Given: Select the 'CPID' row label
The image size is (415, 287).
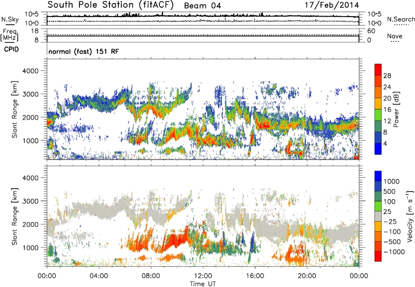Looking at the screenshot, I should (11, 49).
